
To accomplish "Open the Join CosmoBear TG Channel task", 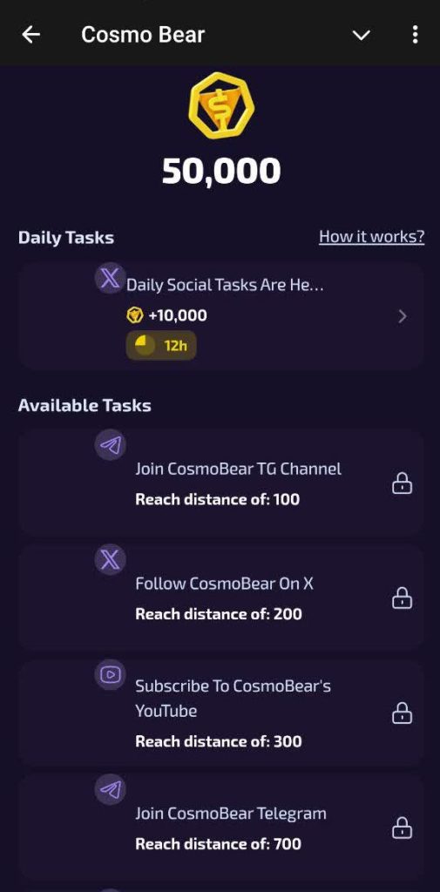I will (x=220, y=483).
